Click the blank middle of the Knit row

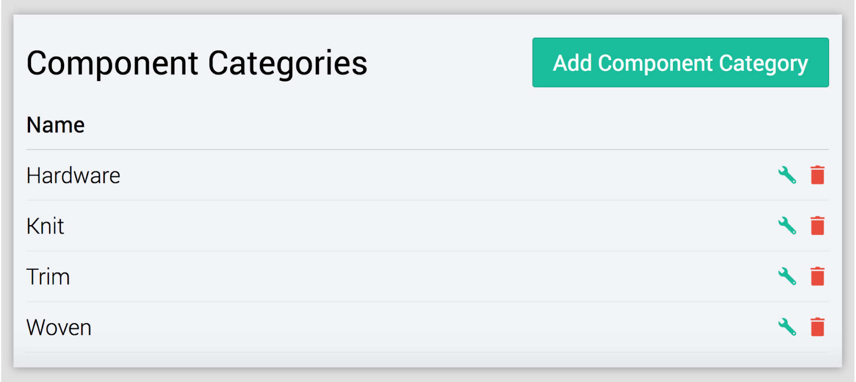pyautogui.click(x=425, y=226)
